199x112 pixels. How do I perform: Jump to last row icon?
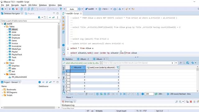tap(124, 94)
